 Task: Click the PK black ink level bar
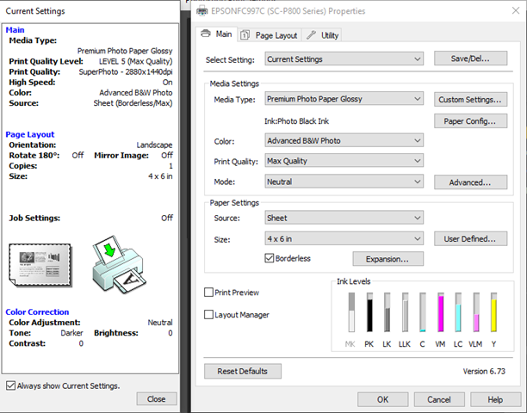(369, 312)
